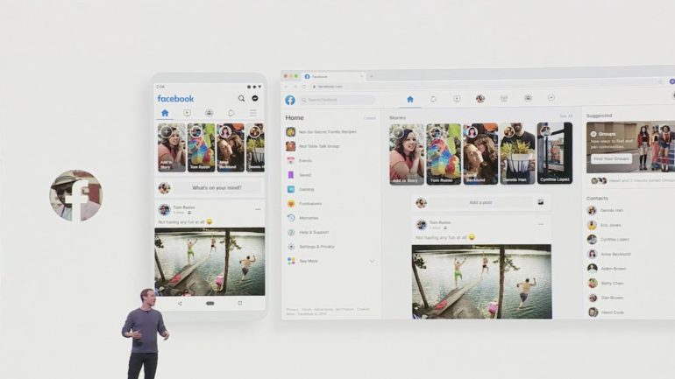Open Dennis Han's story on desktop

[517, 153]
